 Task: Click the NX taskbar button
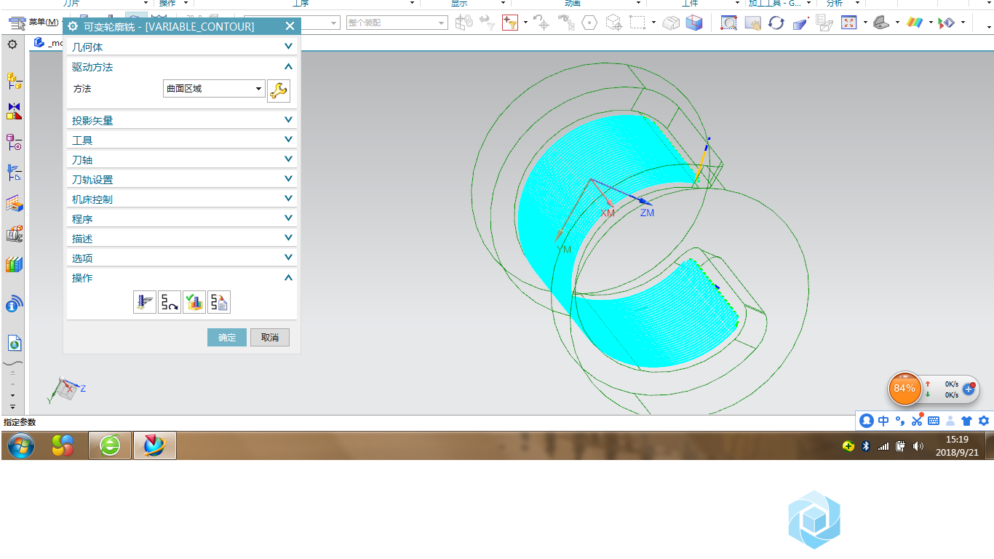click(x=155, y=445)
